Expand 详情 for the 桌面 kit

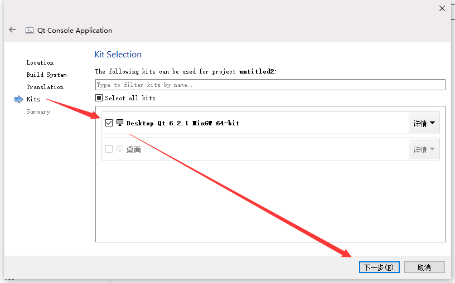424,149
